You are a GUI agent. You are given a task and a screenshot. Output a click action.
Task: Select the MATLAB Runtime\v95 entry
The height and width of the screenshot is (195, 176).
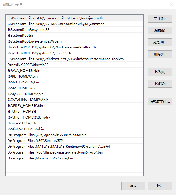click(x=74, y=147)
